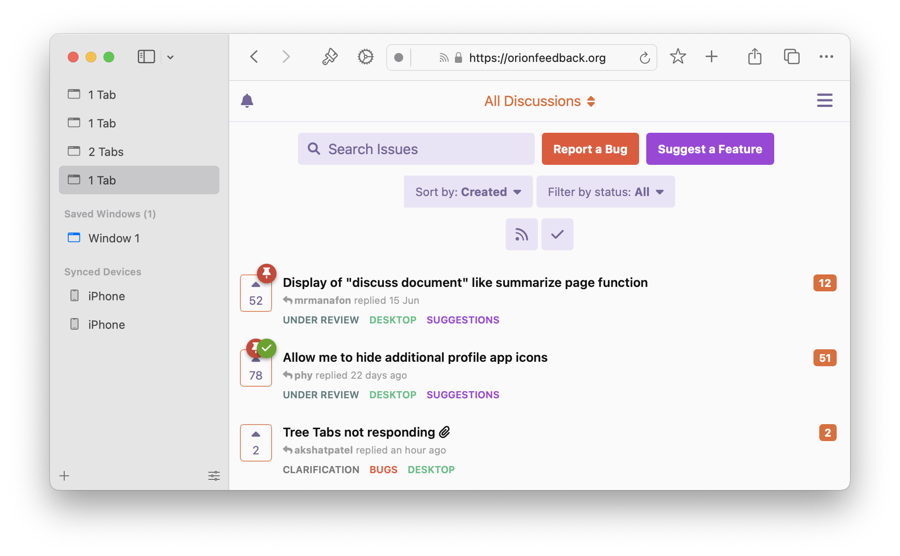Open browser extensions paintbrush icon
The width and height of the screenshot is (900, 556).
click(x=330, y=57)
